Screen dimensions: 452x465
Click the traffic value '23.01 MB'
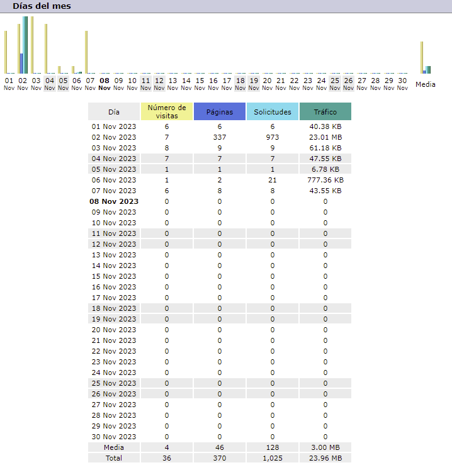coord(325,137)
